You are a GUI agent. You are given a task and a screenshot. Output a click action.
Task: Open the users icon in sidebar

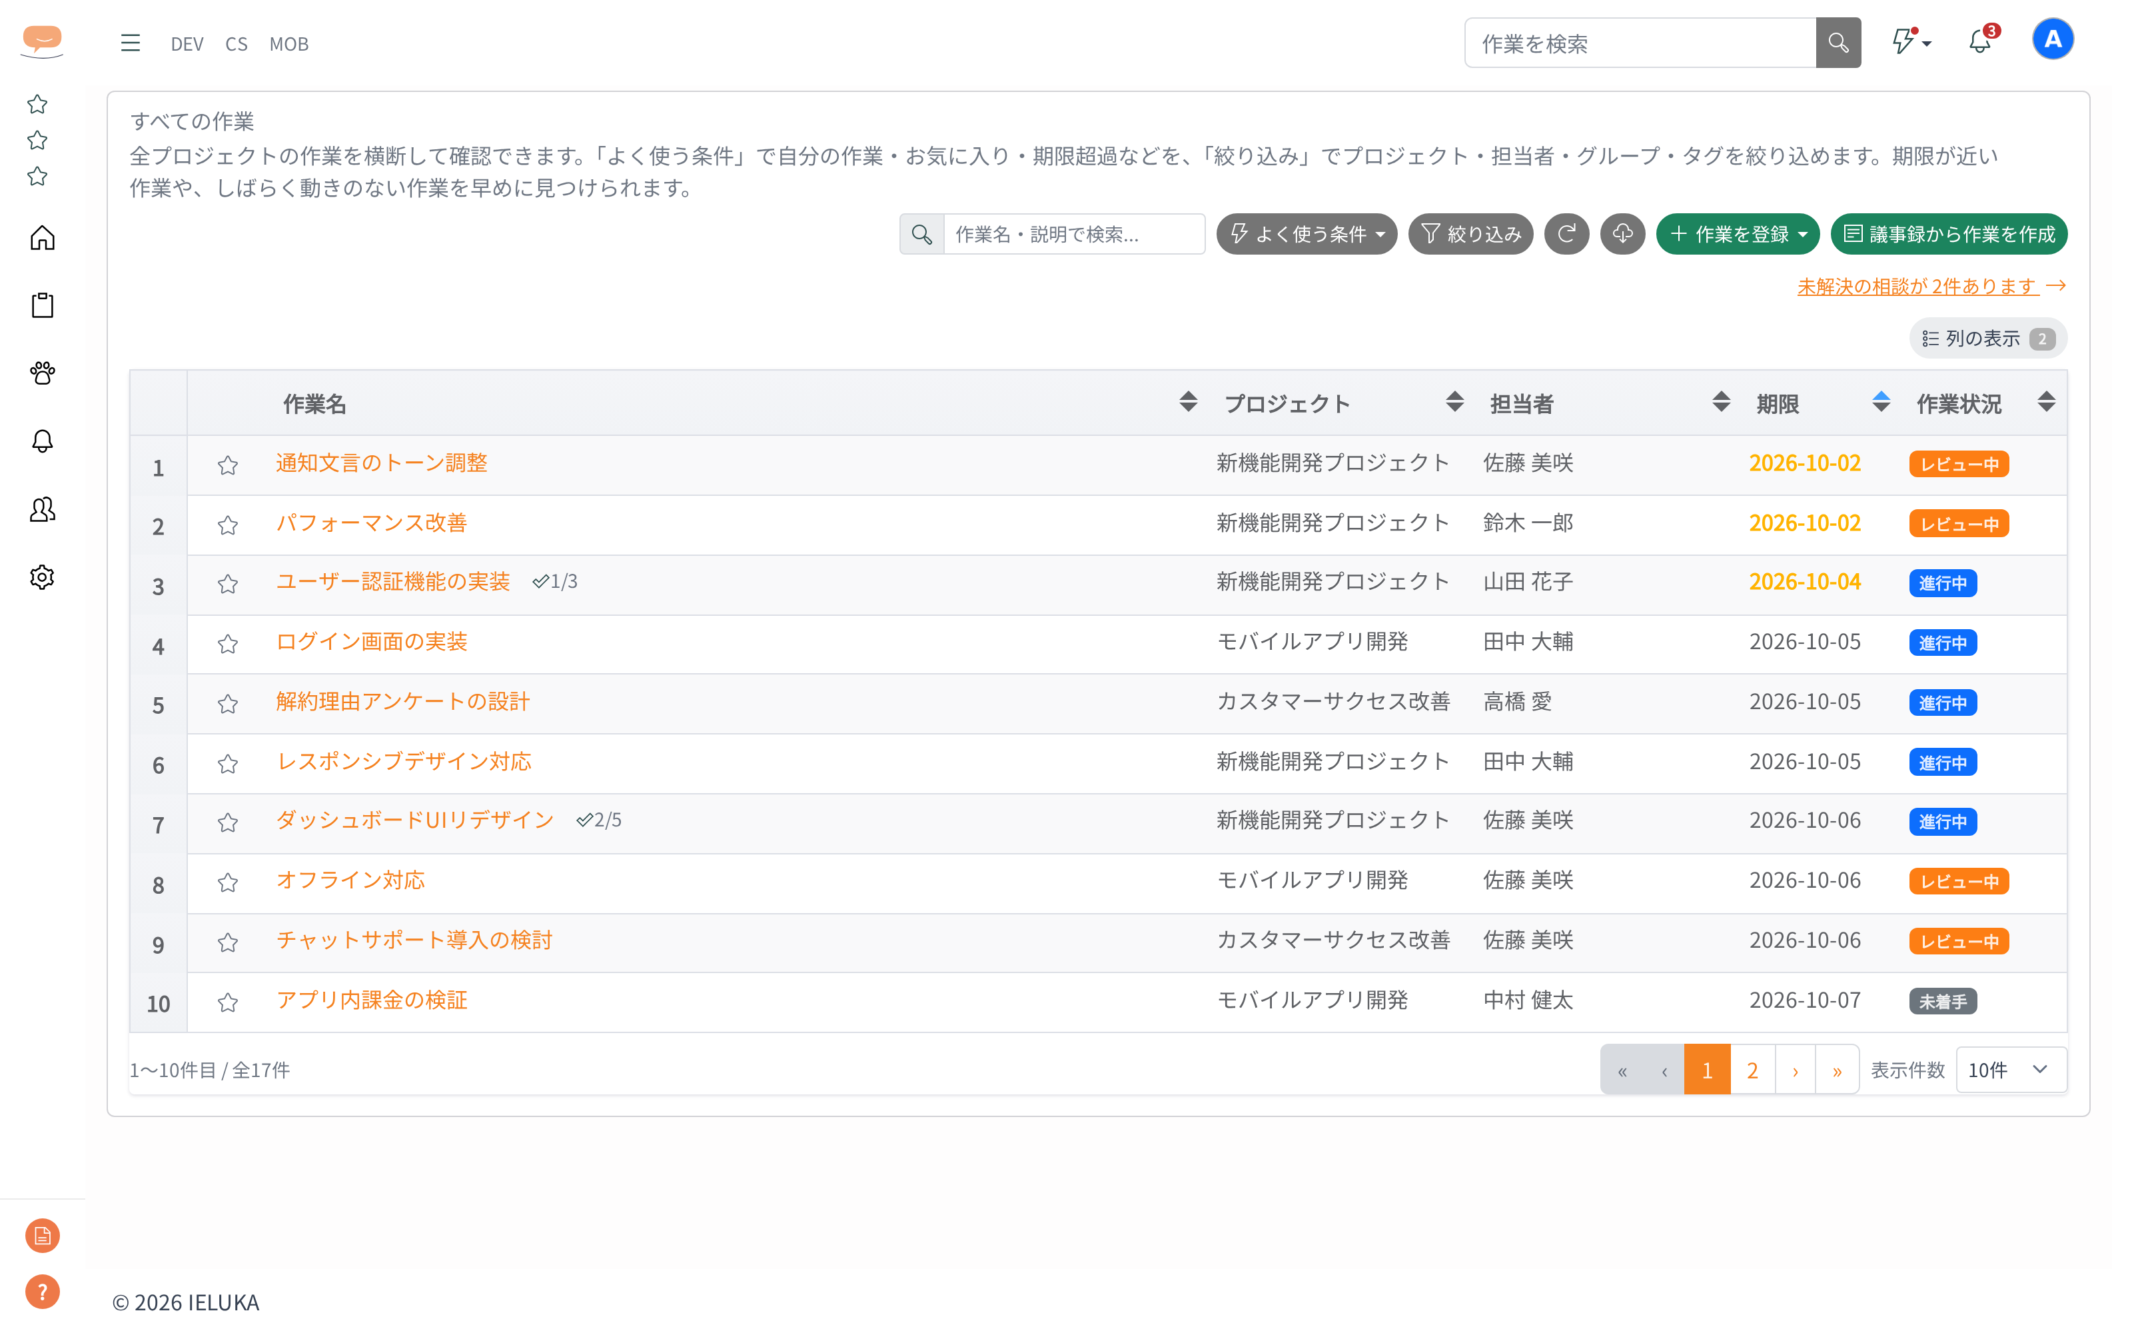coord(42,509)
